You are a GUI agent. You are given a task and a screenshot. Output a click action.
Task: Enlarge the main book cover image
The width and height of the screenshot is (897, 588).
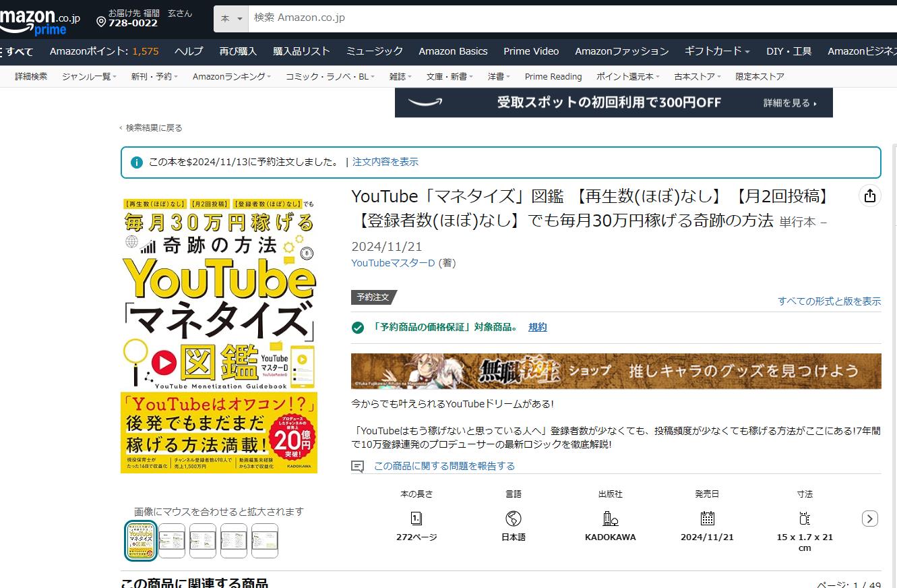click(x=219, y=335)
